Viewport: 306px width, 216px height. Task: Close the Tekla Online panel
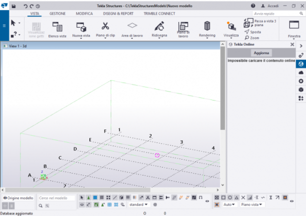292,44
